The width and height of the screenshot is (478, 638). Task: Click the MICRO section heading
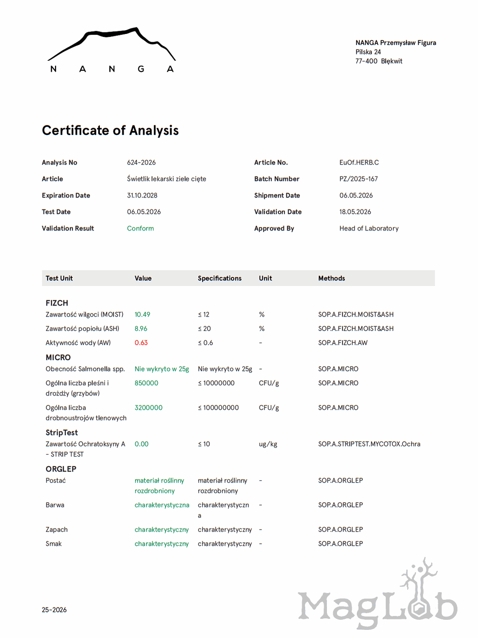coord(58,358)
